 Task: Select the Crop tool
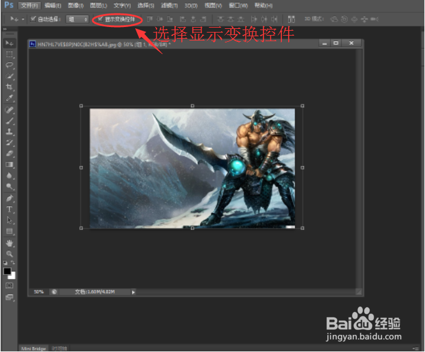(x=9, y=87)
